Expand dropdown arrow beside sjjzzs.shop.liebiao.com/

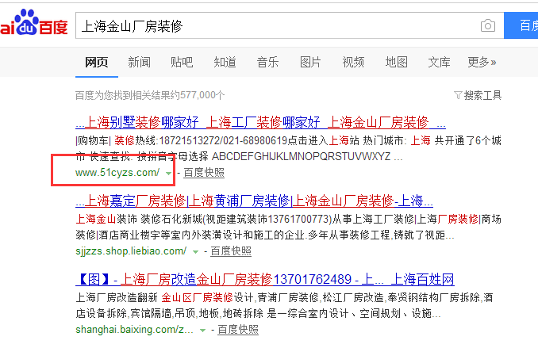click(x=195, y=252)
